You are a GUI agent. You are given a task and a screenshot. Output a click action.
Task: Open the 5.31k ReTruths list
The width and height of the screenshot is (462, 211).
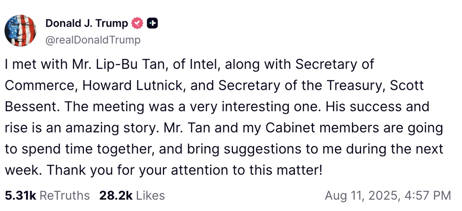tap(47, 196)
